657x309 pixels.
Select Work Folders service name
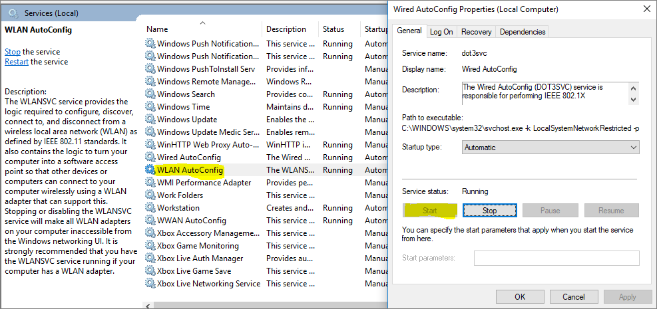(180, 195)
